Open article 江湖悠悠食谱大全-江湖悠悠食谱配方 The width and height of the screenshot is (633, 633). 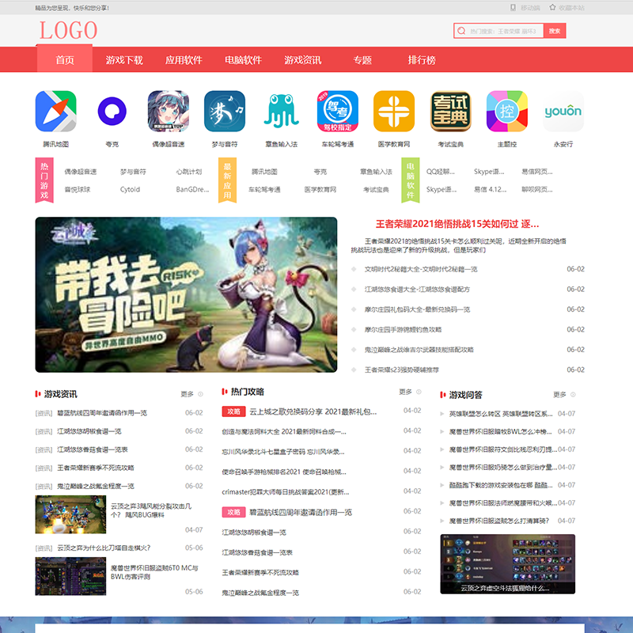coord(417,290)
